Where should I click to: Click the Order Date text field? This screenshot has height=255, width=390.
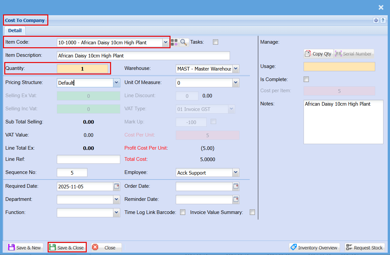(204, 186)
